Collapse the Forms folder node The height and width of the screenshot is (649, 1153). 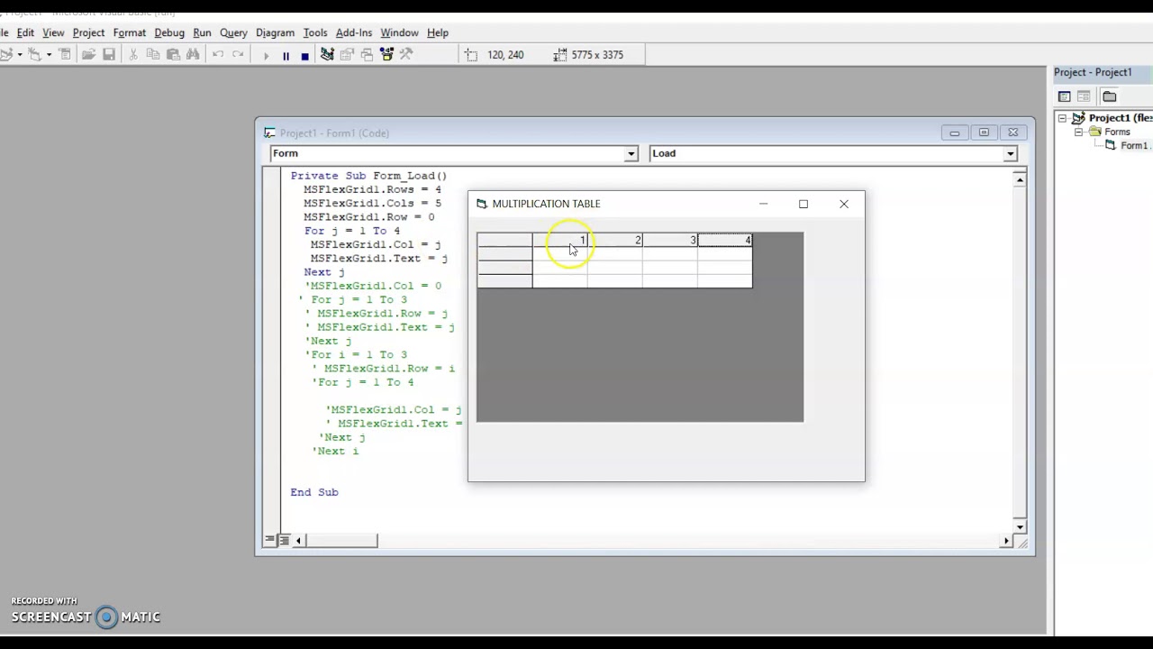[x=1078, y=132]
